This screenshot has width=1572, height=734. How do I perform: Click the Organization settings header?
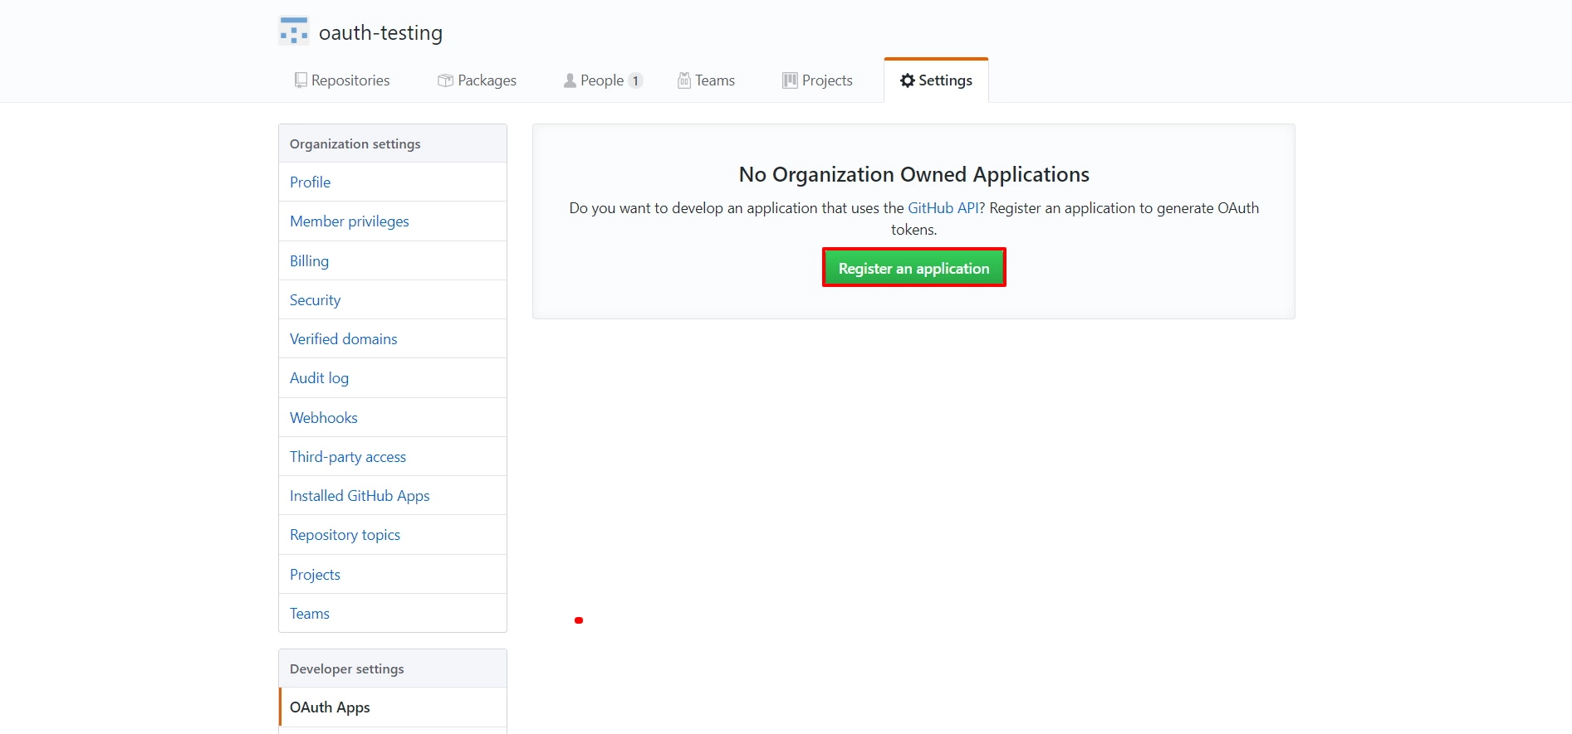pos(393,143)
